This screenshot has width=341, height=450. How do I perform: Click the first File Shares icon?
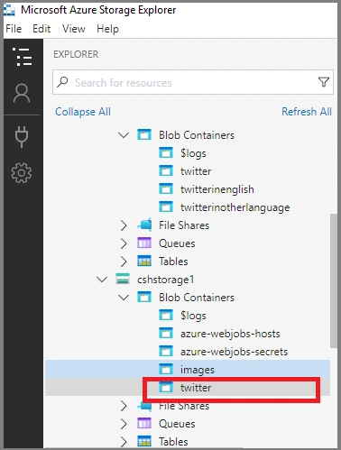(x=144, y=225)
